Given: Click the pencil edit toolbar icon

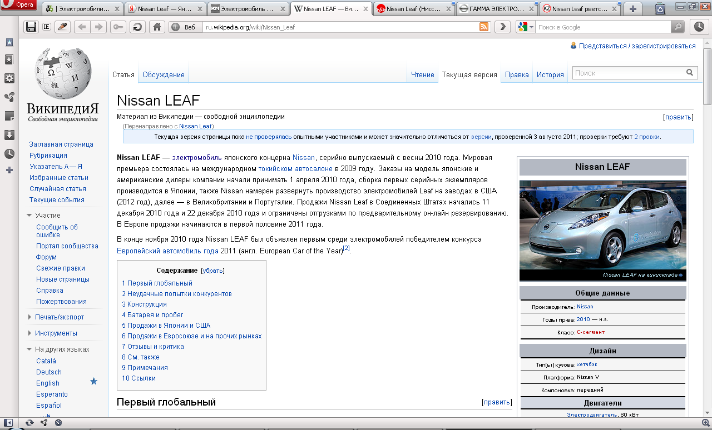Looking at the screenshot, I should click(62, 27).
